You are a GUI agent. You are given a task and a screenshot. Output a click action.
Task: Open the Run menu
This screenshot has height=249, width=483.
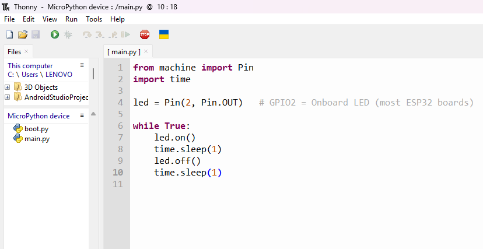coord(71,19)
